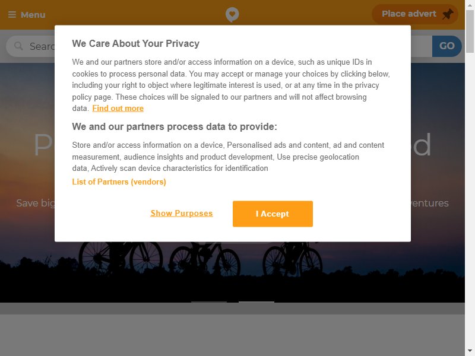
Task: Click the We Care About Your Privacy heading
Action: point(136,43)
